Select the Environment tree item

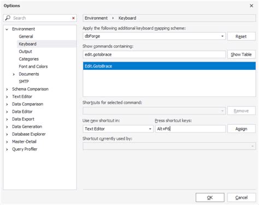click(x=23, y=29)
